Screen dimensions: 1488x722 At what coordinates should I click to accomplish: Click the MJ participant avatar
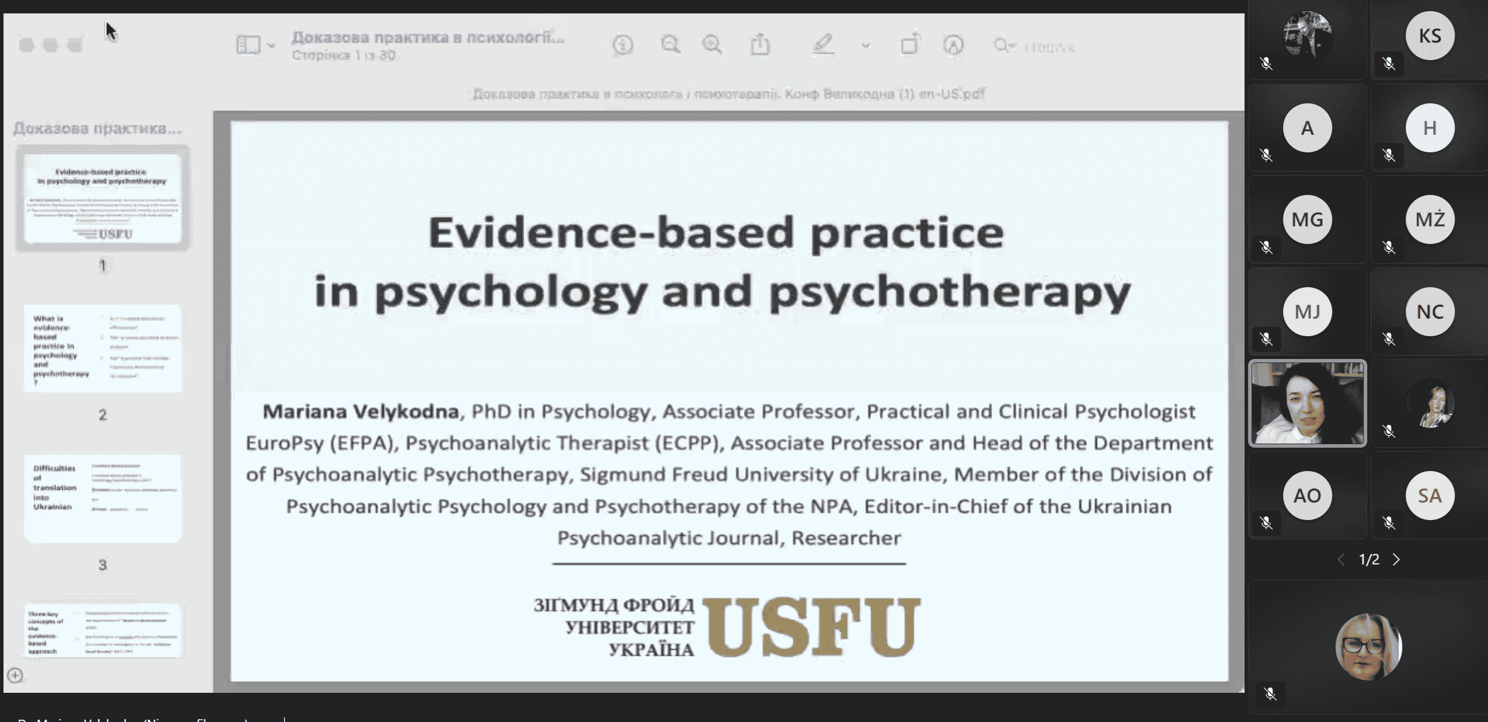(x=1307, y=312)
